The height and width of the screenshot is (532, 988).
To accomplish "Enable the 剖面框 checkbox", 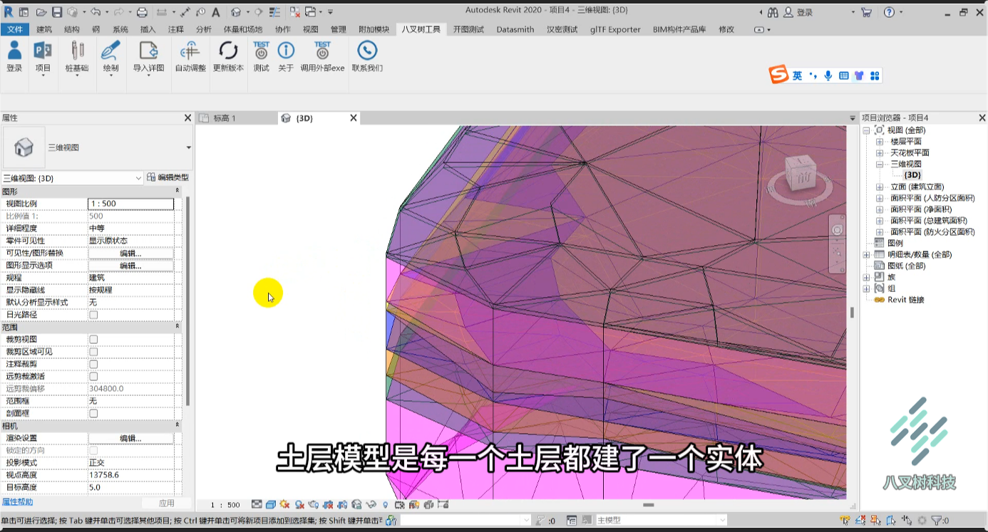I will point(93,413).
